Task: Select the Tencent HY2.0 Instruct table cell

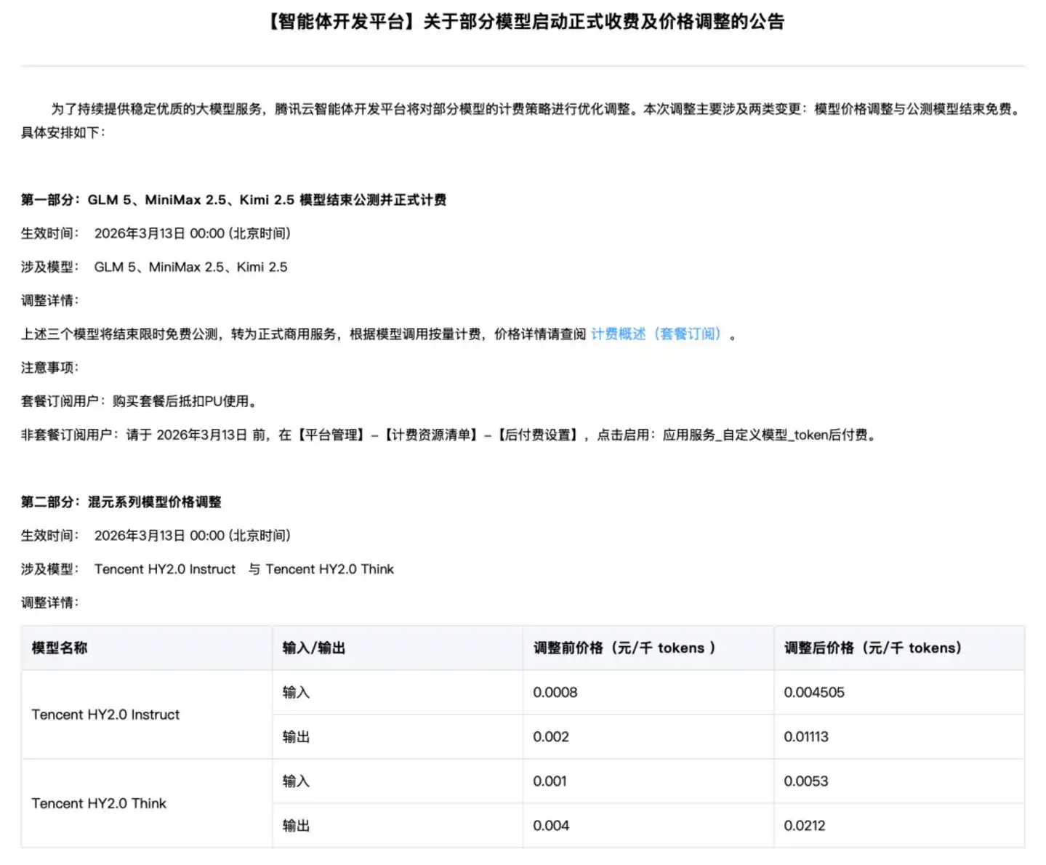Action: [x=147, y=715]
